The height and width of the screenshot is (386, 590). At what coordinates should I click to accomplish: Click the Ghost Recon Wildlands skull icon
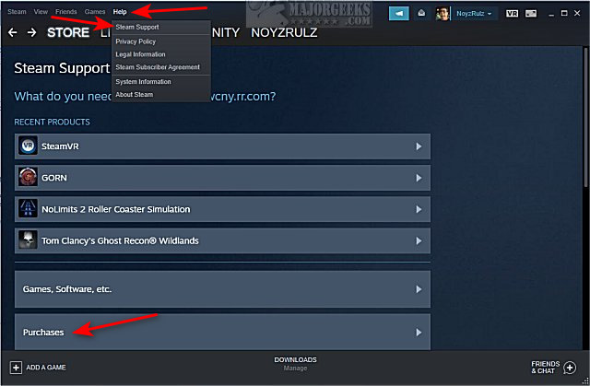point(28,240)
